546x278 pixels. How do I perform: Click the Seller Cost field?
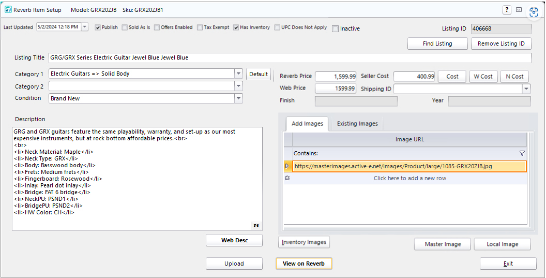(x=414, y=76)
